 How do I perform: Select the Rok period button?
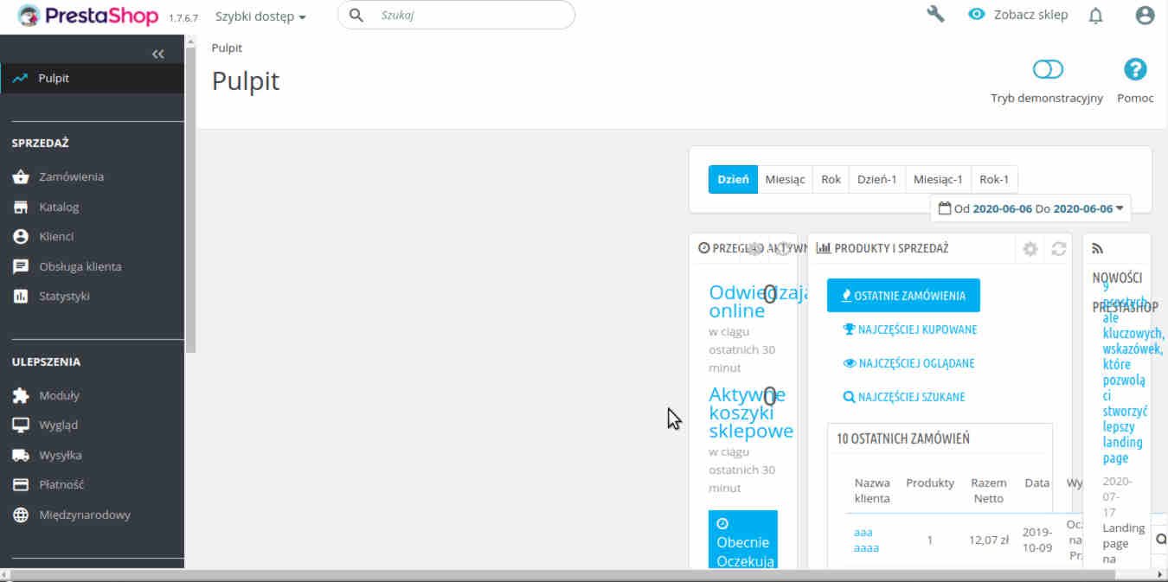coord(831,179)
